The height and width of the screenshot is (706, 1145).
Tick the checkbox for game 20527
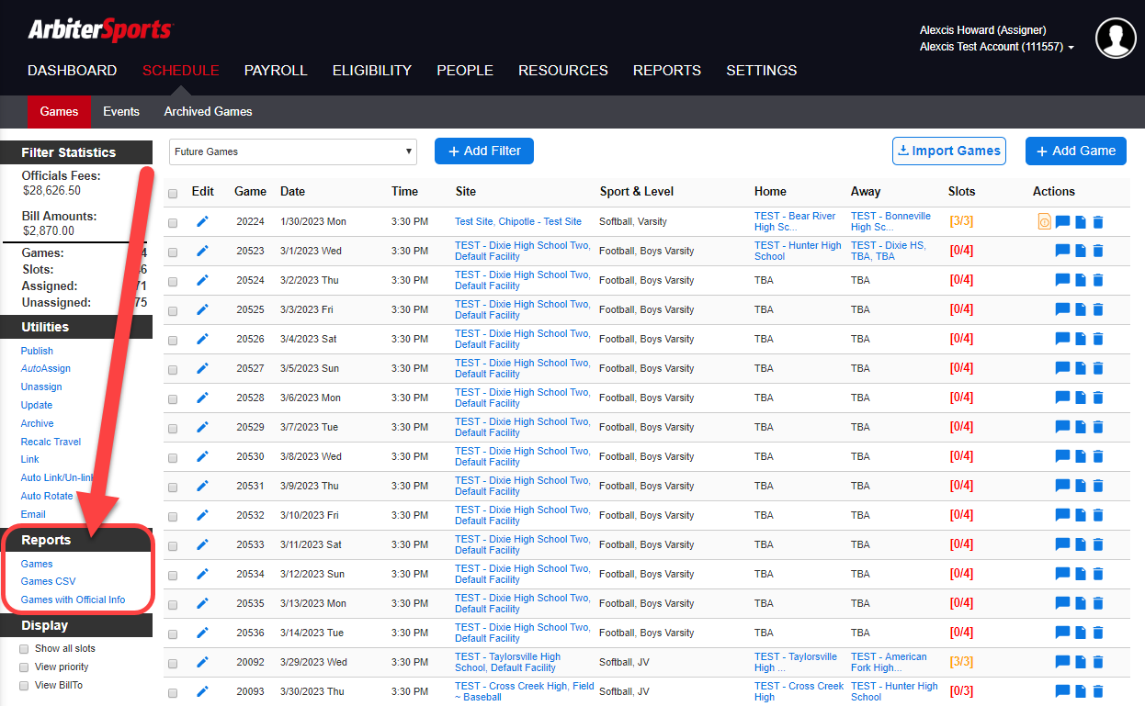click(173, 369)
